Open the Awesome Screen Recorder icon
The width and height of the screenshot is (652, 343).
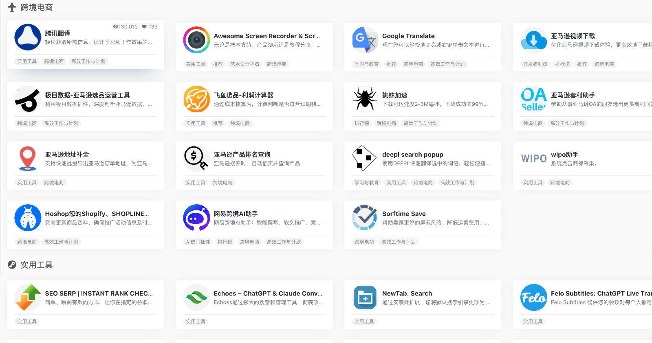point(196,40)
